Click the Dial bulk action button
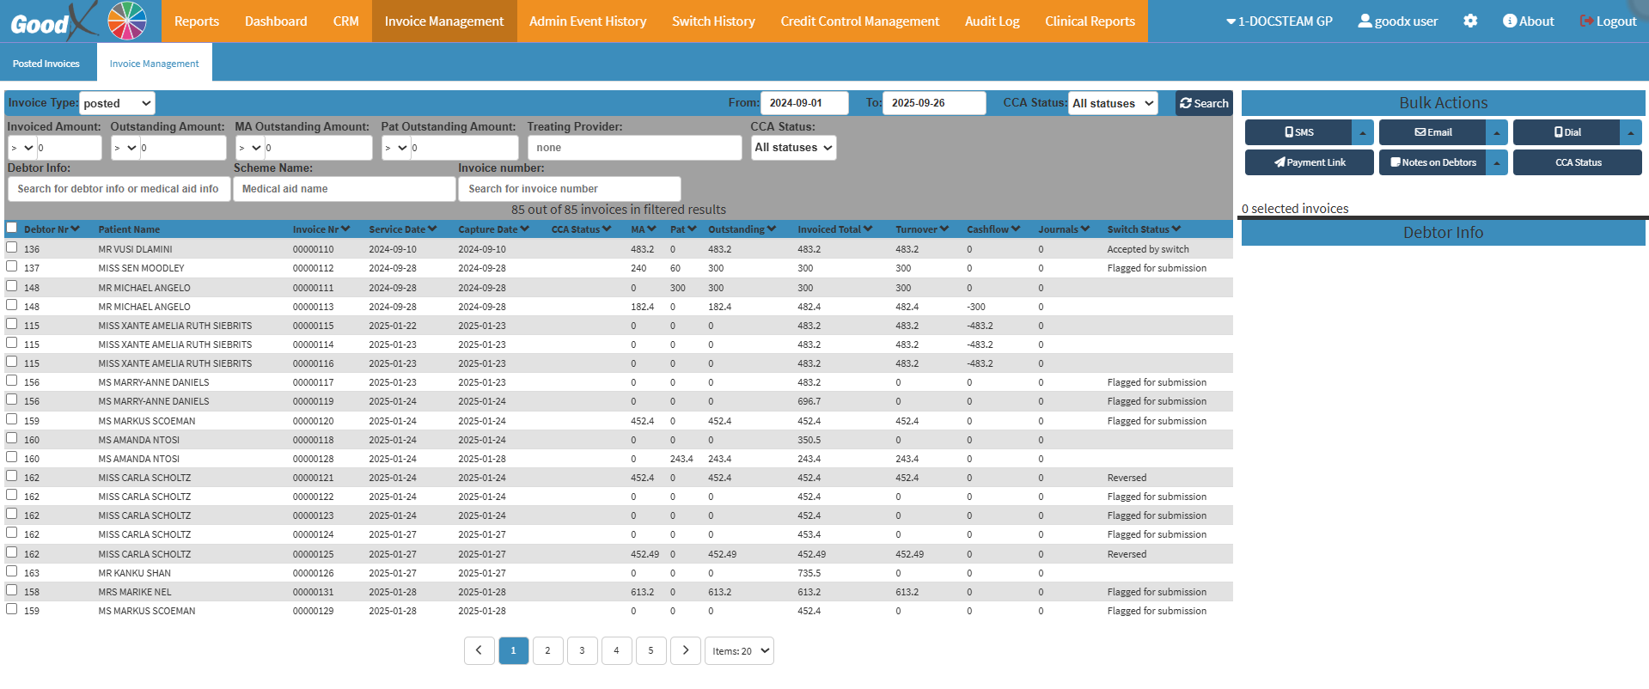 pos(1567,132)
